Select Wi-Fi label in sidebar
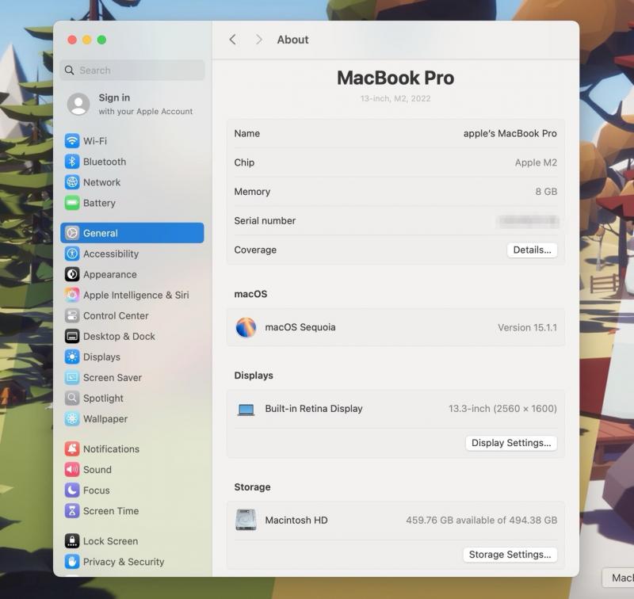 pyautogui.click(x=95, y=141)
